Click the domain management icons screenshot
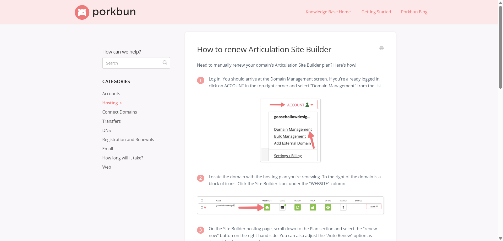The image size is (503, 241). [290, 205]
